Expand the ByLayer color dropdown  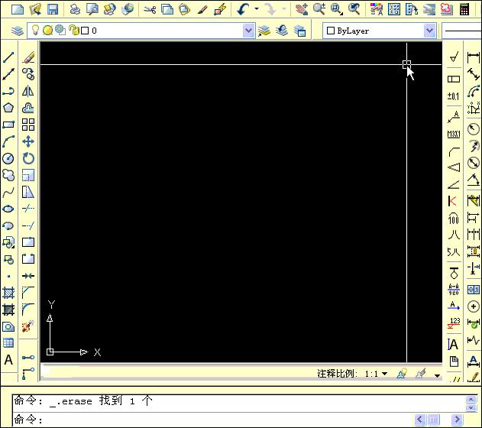point(429,31)
